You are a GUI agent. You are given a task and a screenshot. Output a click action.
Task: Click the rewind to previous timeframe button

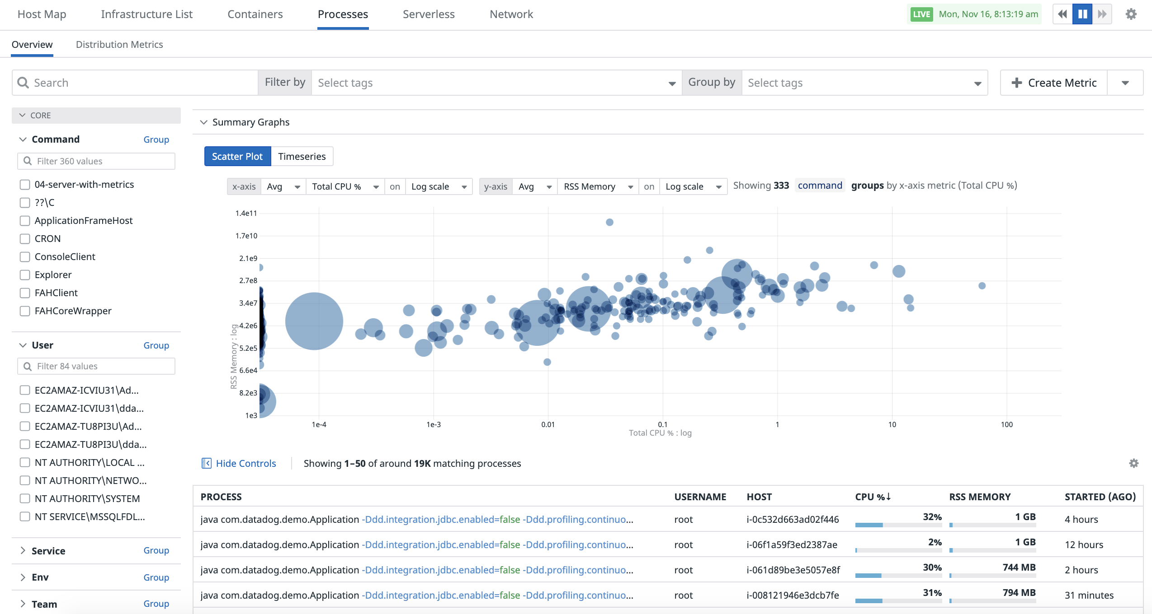(1063, 14)
